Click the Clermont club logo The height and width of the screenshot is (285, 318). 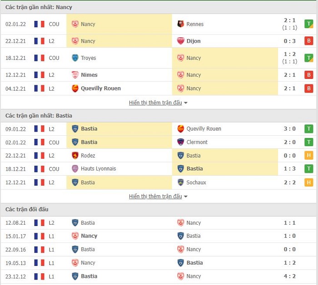pos(180,142)
